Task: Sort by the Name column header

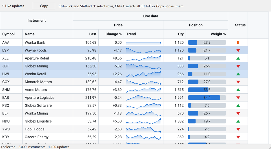Action: point(48,34)
